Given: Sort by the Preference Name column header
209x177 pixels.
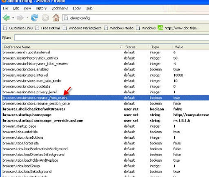Looking at the screenshot, I should (62, 47).
